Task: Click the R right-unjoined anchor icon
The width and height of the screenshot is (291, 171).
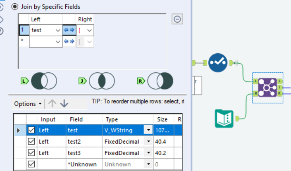Action: (x=141, y=81)
